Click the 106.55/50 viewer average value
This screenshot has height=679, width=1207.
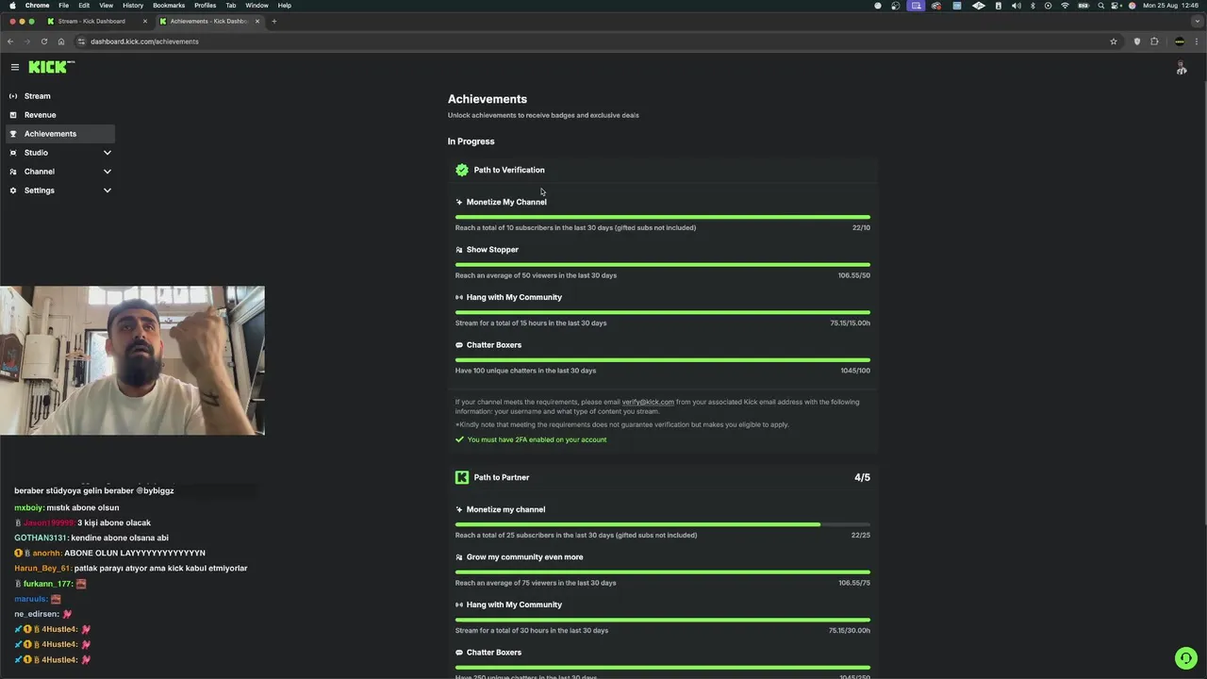pyautogui.click(x=853, y=275)
